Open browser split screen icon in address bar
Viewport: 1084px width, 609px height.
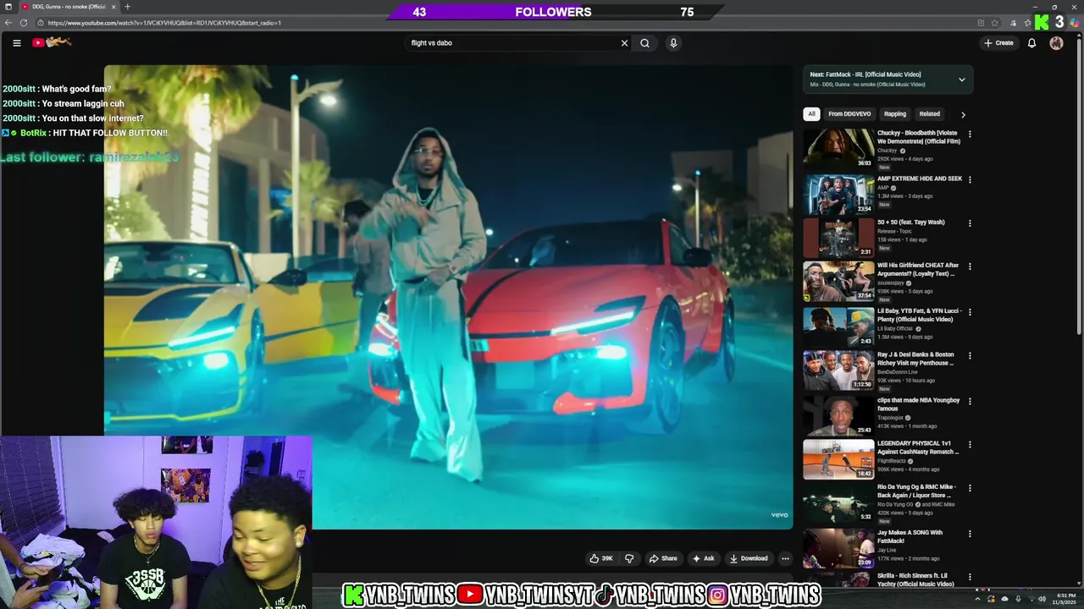[x=982, y=23]
